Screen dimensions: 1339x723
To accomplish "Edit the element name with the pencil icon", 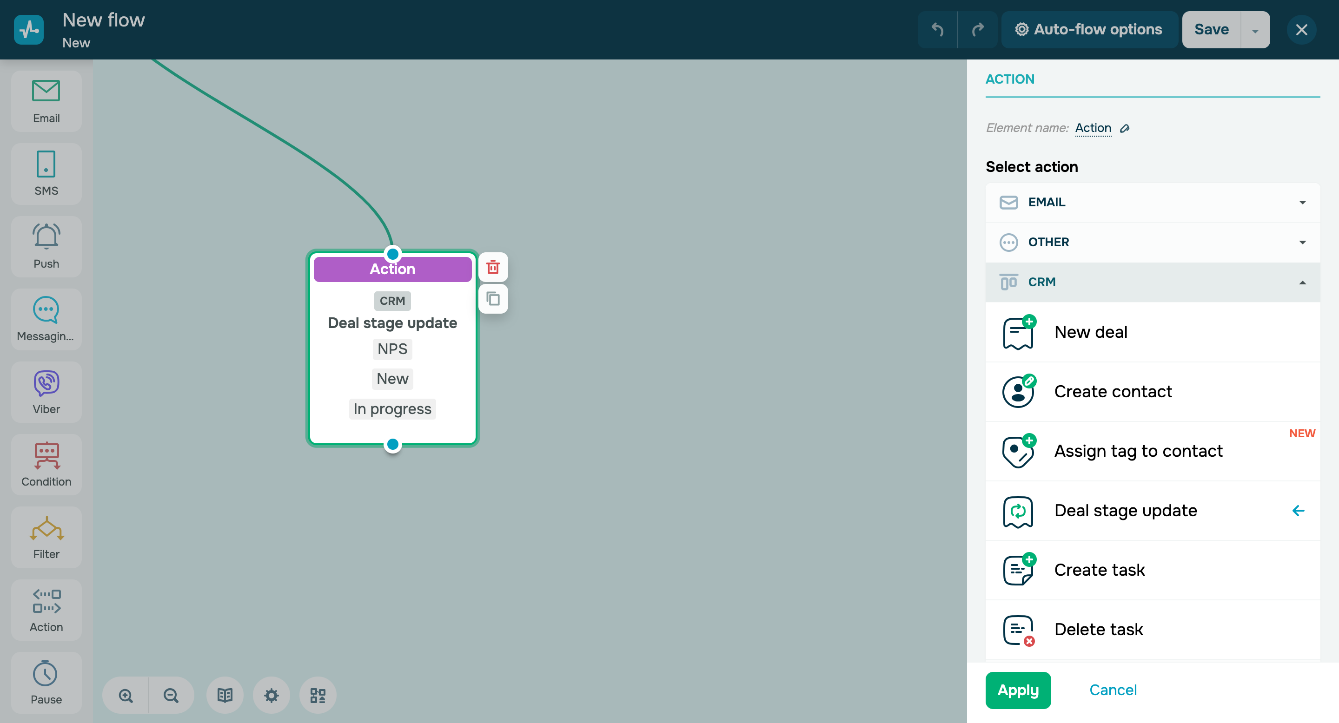I will [1125, 128].
